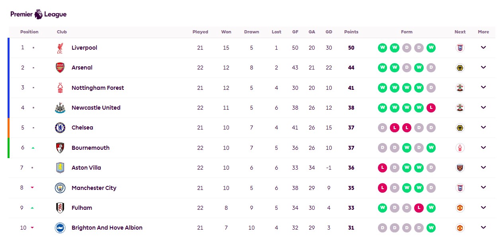This screenshot has width=497, height=236.
Task: Open the Brighton row chevron
Action: (x=483, y=228)
